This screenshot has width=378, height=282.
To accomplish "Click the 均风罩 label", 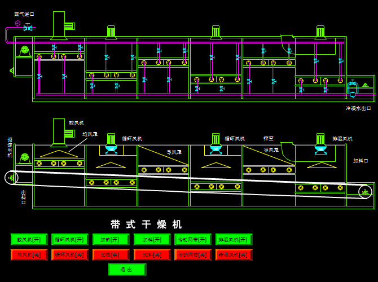I will point(90,134).
